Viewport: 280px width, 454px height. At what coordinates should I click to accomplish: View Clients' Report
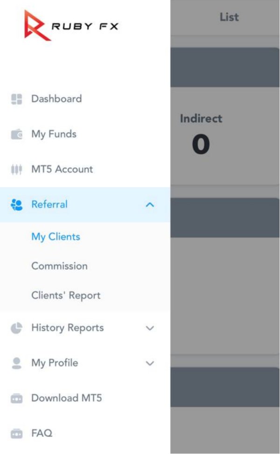click(66, 296)
